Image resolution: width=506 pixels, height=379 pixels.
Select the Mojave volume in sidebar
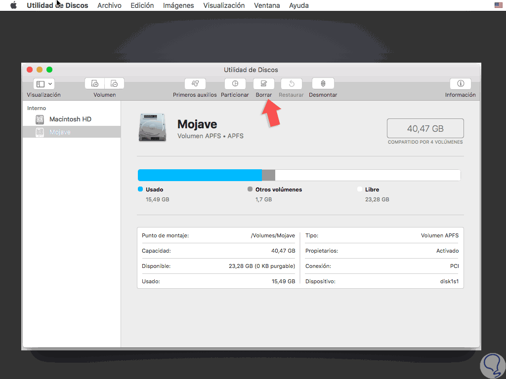click(72, 132)
